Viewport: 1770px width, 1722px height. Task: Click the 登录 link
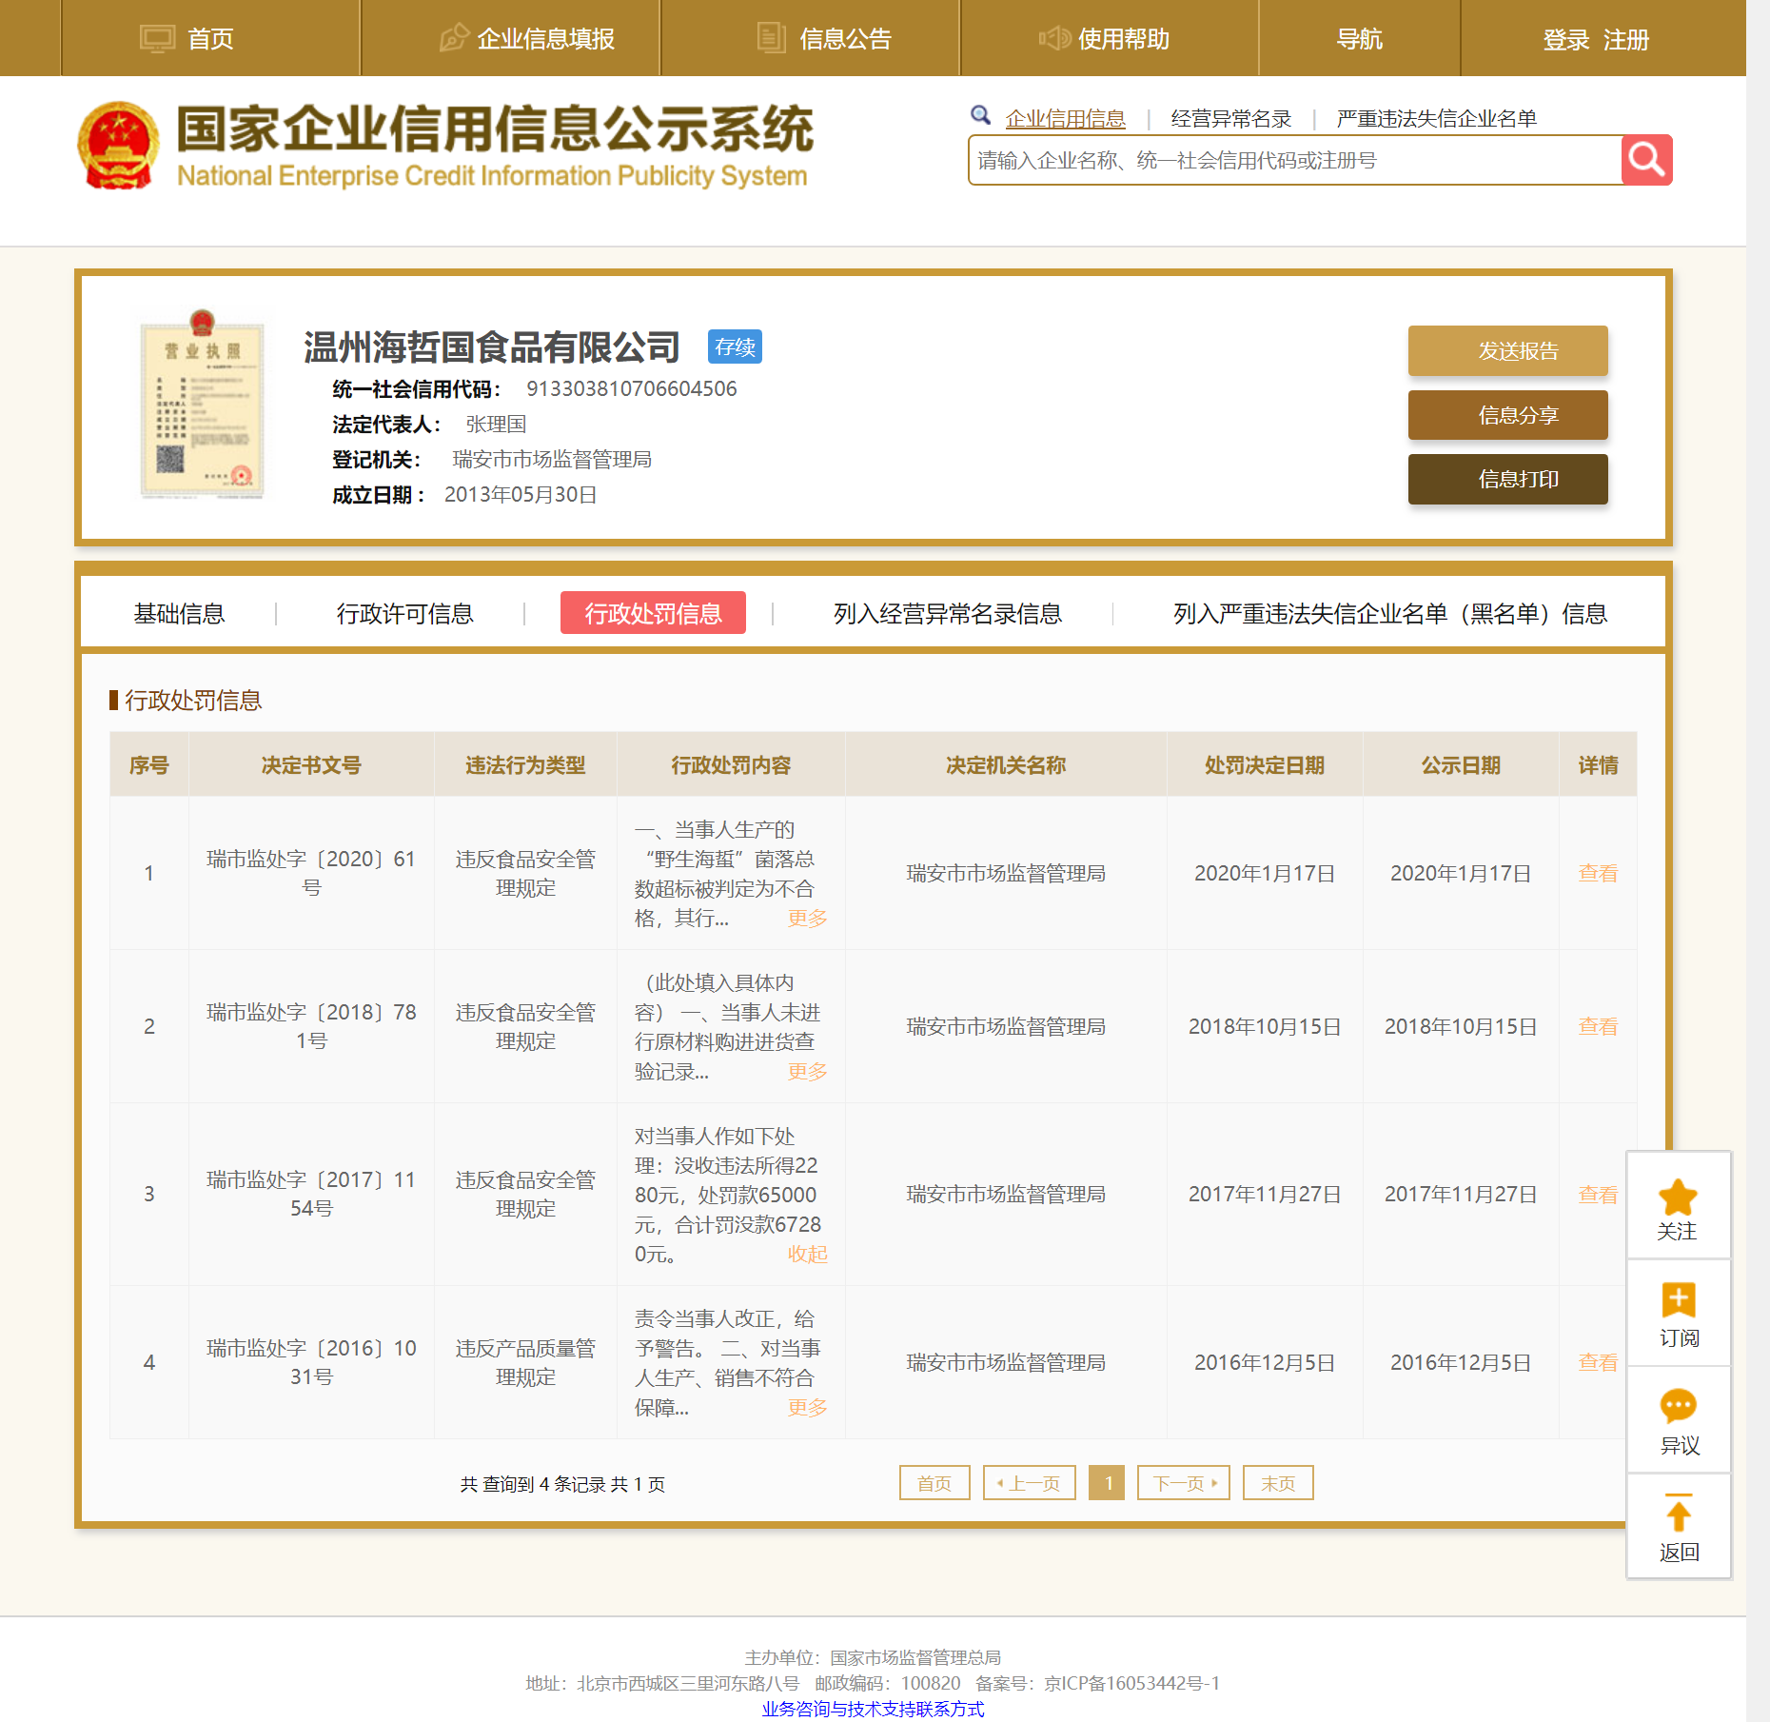click(x=1566, y=40)
